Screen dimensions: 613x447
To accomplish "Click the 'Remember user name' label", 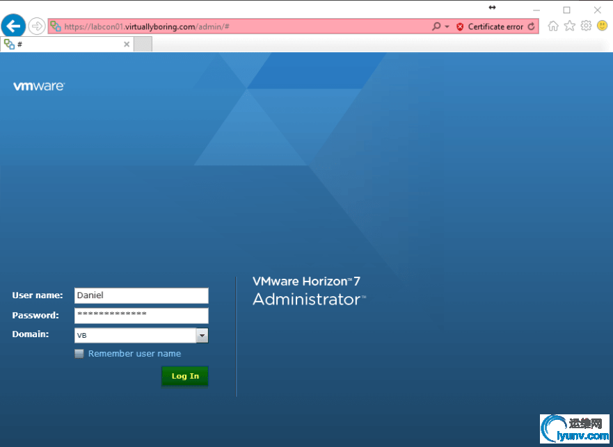I will (x=134, y=354).
